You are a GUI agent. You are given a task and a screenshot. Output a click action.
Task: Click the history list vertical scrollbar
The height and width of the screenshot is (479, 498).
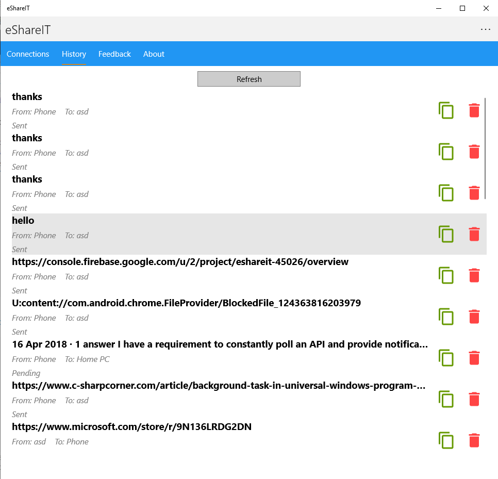point(486,150)
